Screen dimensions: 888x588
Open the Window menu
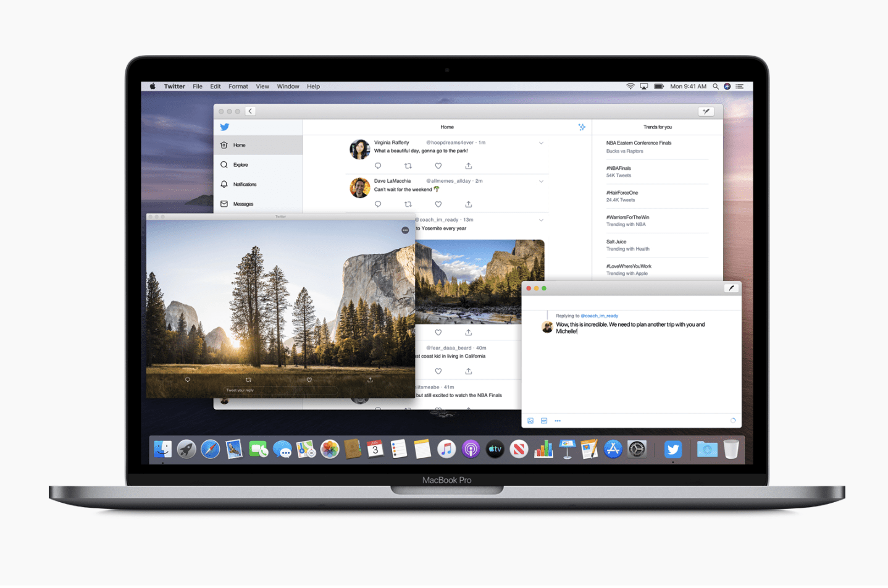[x=288, y=86]
